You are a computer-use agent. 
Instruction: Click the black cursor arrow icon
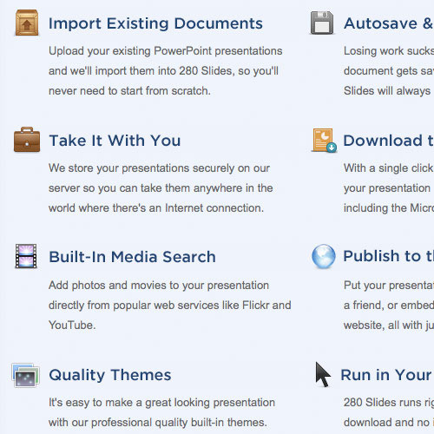tap(323, 374)
